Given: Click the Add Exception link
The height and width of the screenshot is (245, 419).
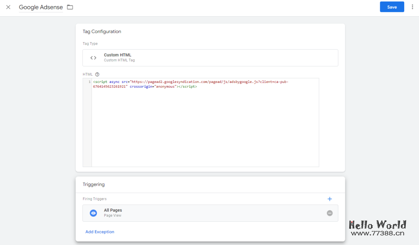Looking at the screenshot, I should (100, 231).
